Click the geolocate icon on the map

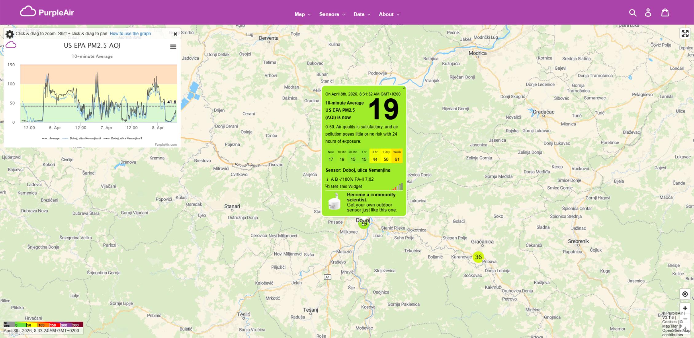(685, 294)
